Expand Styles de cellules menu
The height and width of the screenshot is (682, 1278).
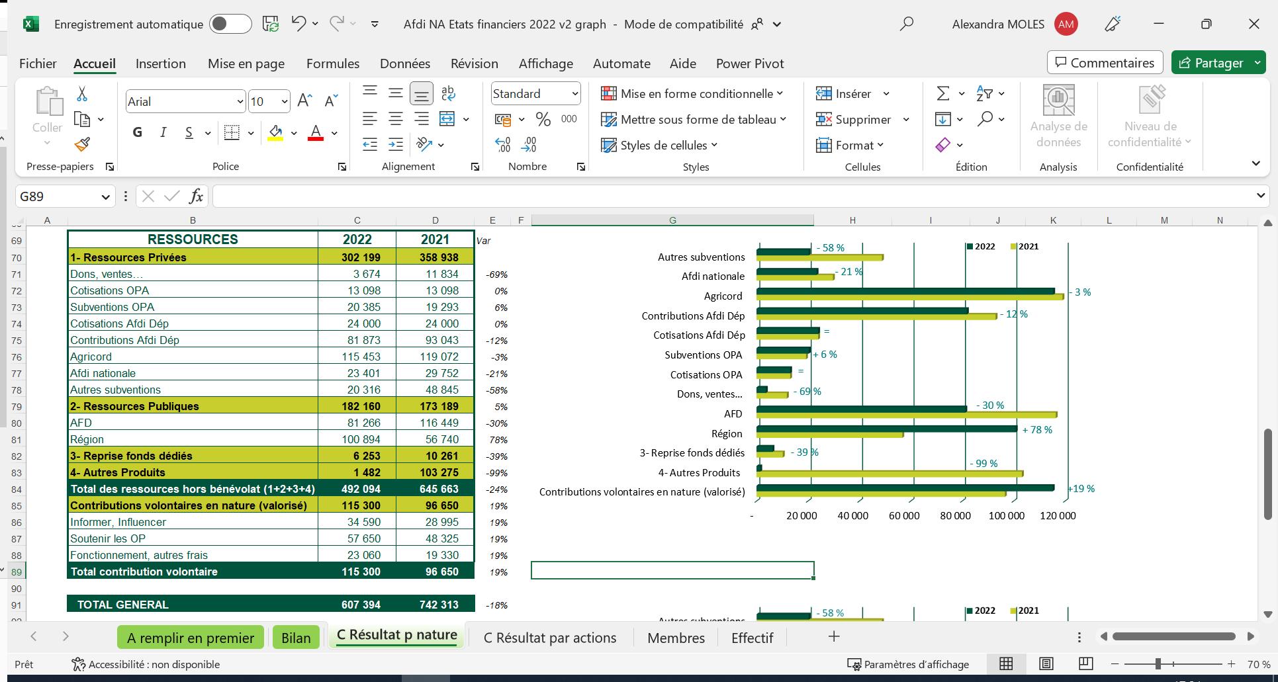[x=659, y=145]
